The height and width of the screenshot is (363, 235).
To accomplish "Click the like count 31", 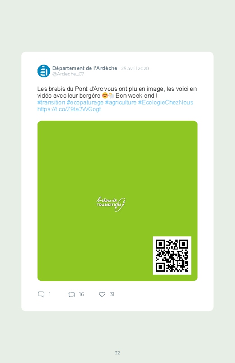I will pyautogui.click(x=112, y=294).
